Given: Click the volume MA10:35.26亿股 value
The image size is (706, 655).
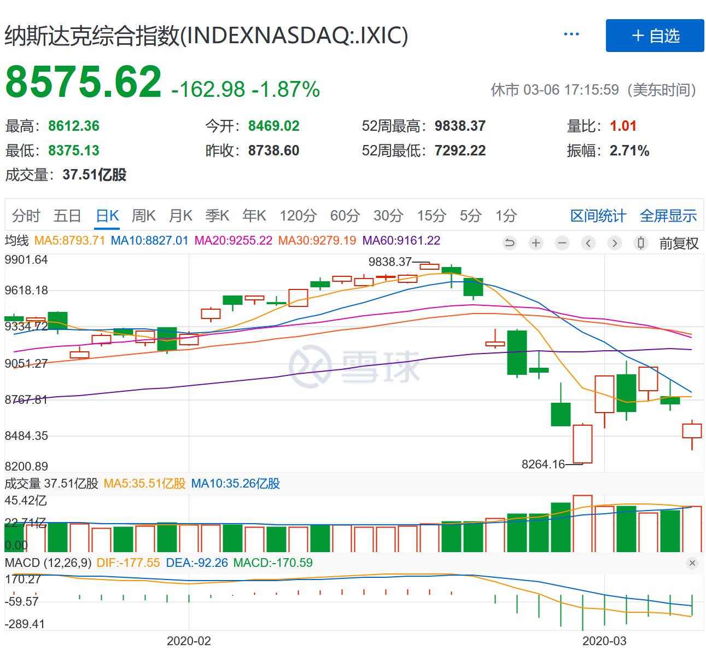Looking at the screenshot, I should tap(236, 484).
